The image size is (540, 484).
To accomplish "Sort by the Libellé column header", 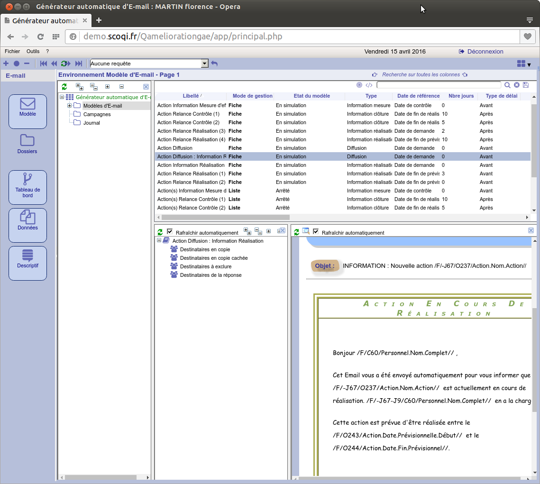I will (x=191, y=96).
